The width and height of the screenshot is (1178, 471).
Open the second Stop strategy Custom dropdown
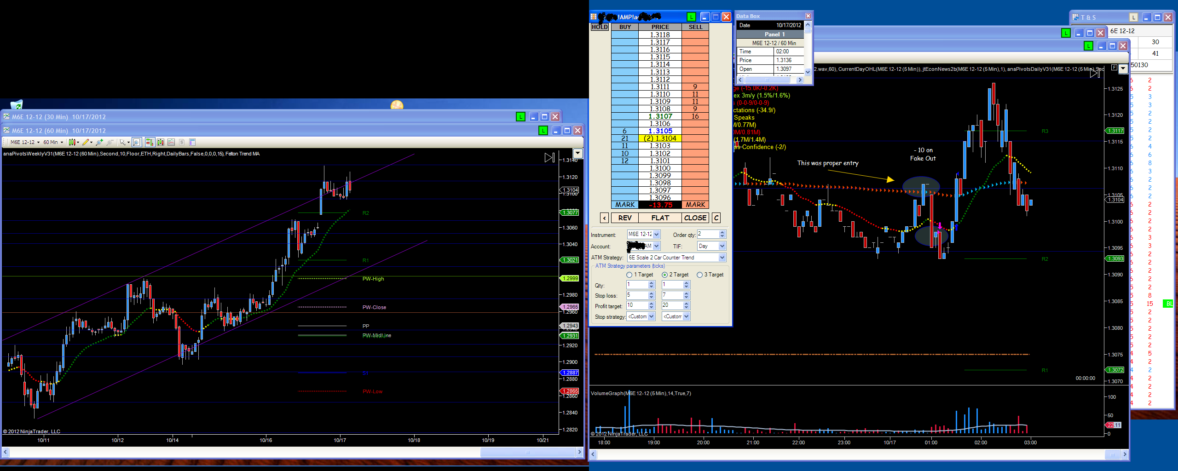686,316
